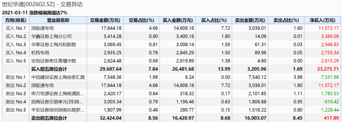
Task: Select net buy value 2,946.83
Action: coord(330,44)
